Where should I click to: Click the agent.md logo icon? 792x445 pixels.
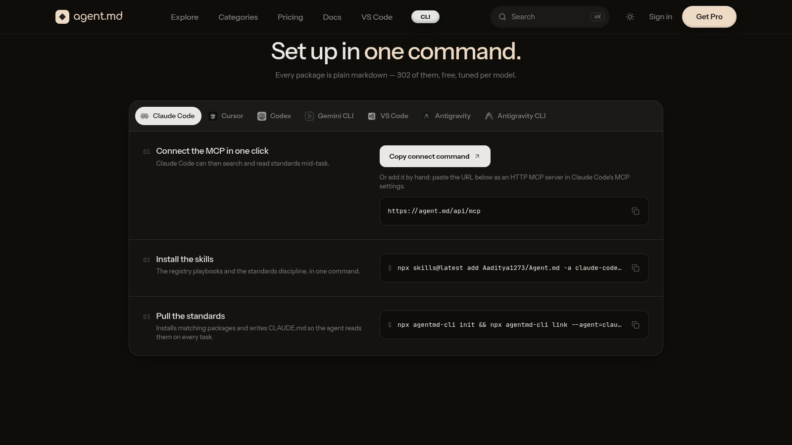tap(62, 17)
